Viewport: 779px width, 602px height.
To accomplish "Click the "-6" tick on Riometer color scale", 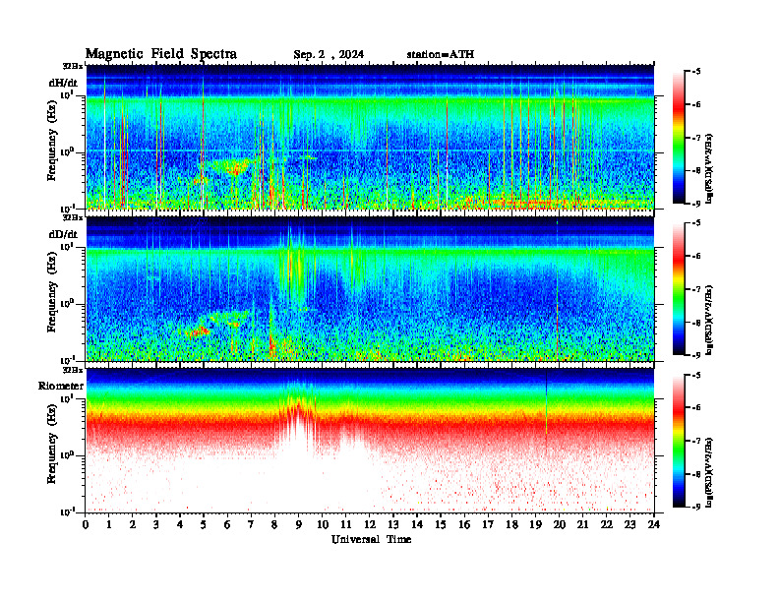I will [697, 408].
